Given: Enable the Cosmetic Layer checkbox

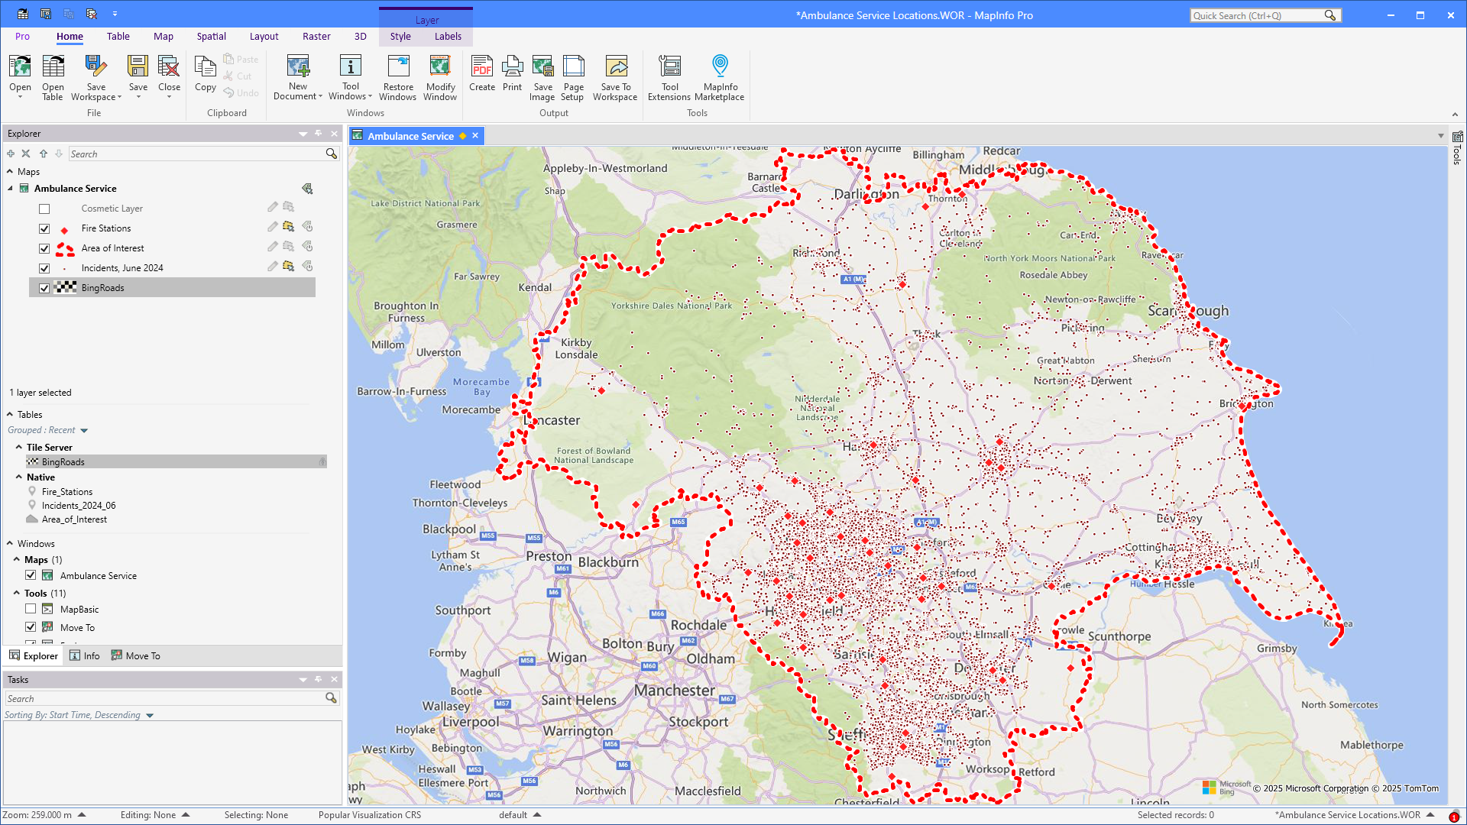Looking at the screenshot, I should point(44,209).
